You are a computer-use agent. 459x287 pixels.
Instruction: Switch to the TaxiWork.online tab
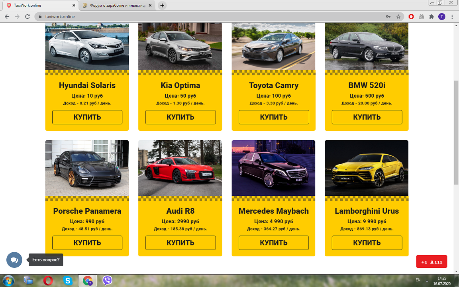tap(40, 5)
